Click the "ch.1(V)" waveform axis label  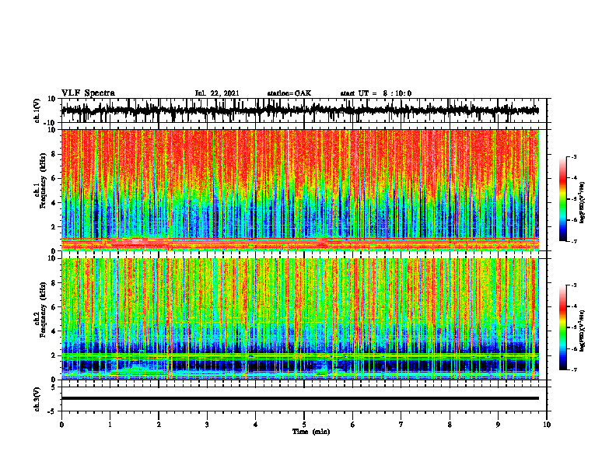pyautogui.click(x=37, y=110)
